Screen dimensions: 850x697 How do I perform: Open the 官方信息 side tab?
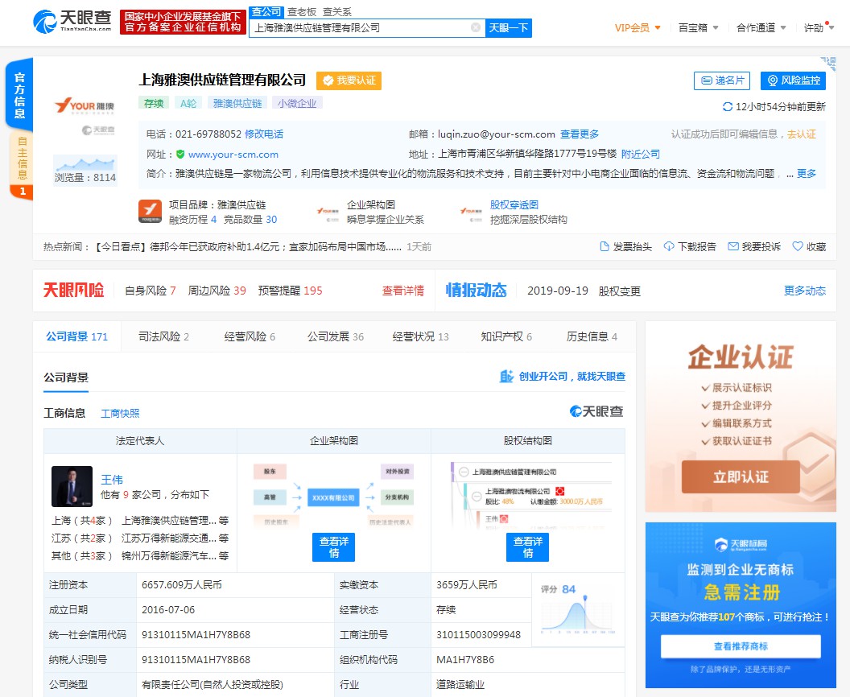(19, 95)
